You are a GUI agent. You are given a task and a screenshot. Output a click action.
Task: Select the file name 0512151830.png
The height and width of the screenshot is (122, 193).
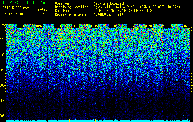[16, 8]
